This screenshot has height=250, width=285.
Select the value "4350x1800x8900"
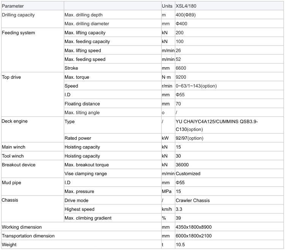193,227
